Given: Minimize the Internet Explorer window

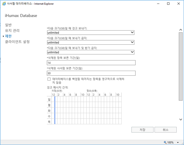Looking at the screenshot, I should 158,4.
